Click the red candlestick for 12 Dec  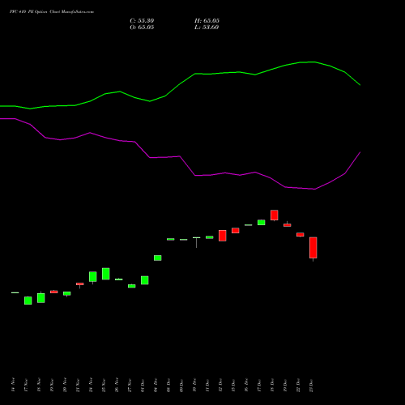point(223,236)
